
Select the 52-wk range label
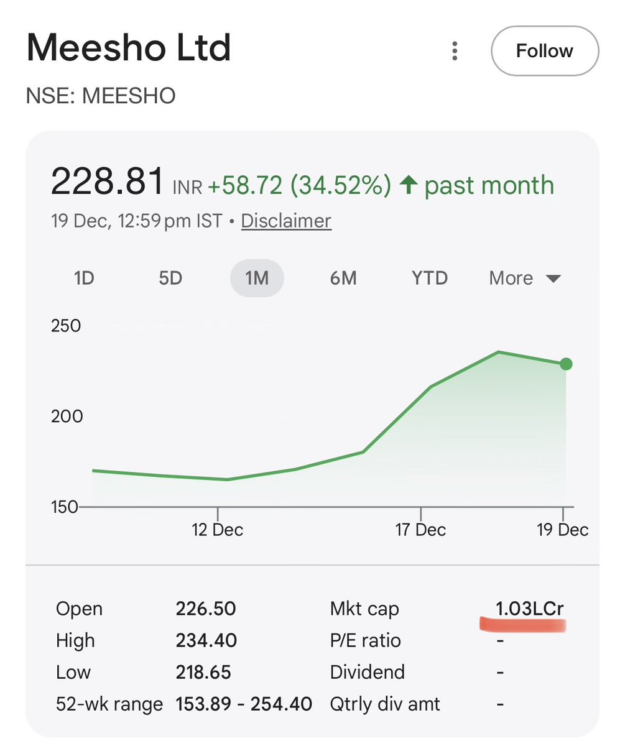click(x=109, y=704)
